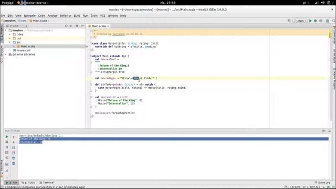Select Main.scala in project tree
Viewport: 336px width, 189px height.
pyautogui.click(x=26, y=46)
